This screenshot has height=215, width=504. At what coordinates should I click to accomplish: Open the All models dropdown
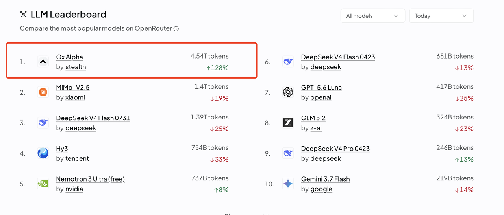click(372, 16)
